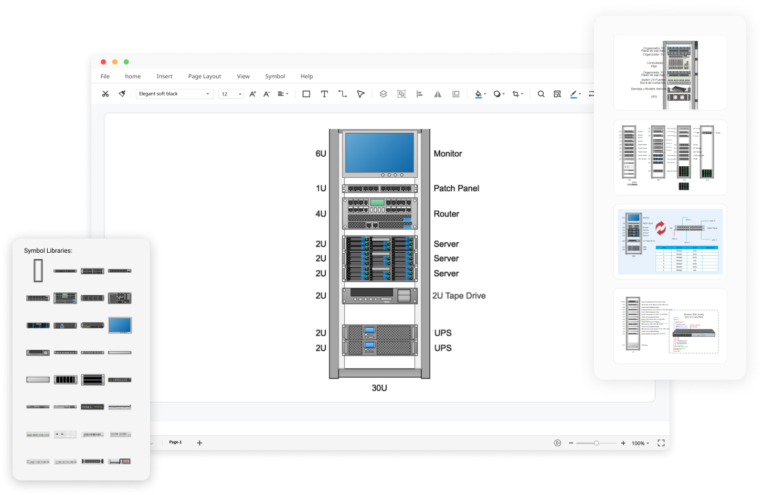
Task: Flip the selected shape horizontally
Action: point(438,94)
